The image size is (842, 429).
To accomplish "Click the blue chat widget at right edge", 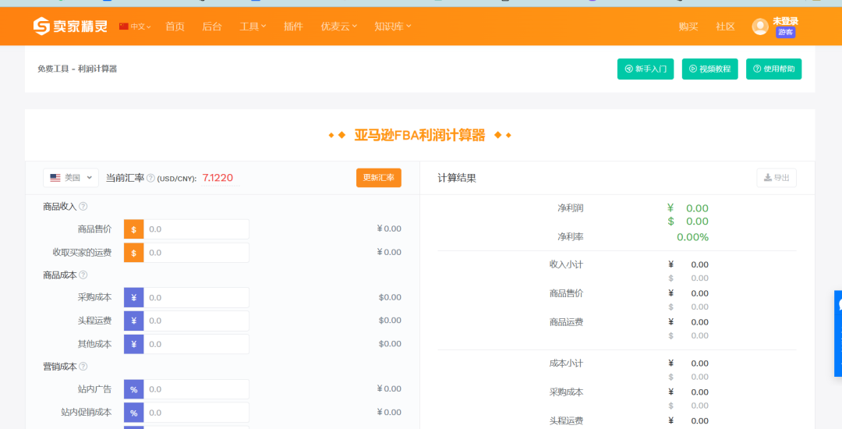I will point(837,333).
